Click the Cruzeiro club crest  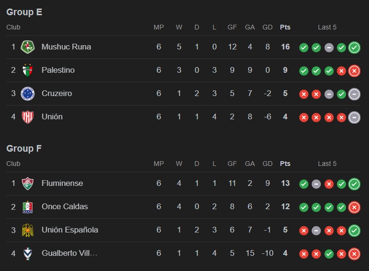click(28, 94)
